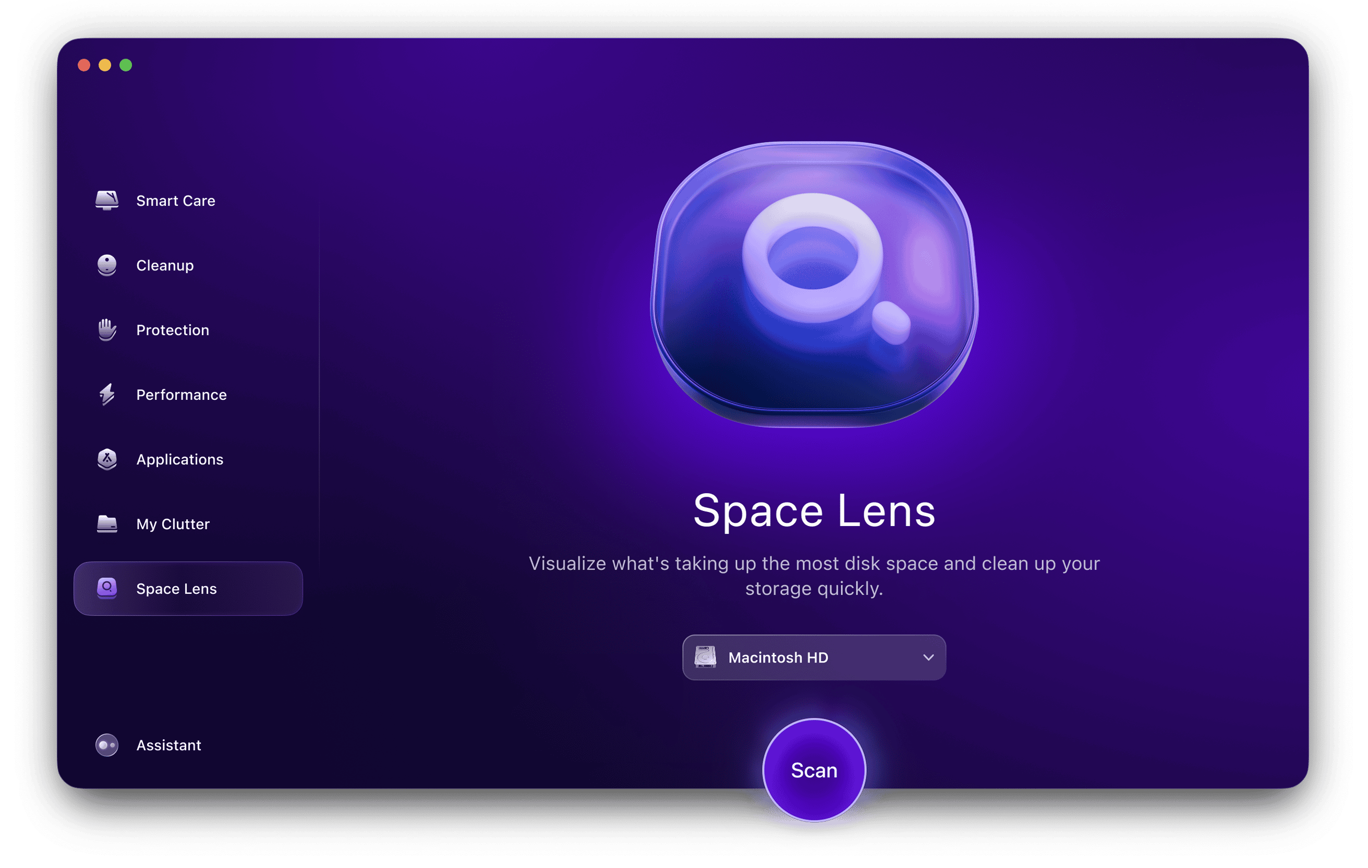Click the green full-screen window button
This screenshot has width=1368, height=868.
(126, 65)
